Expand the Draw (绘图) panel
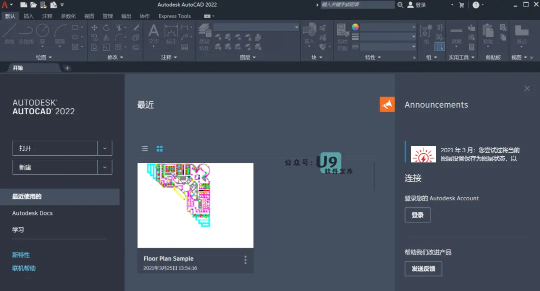 click(x=43, y=57)
